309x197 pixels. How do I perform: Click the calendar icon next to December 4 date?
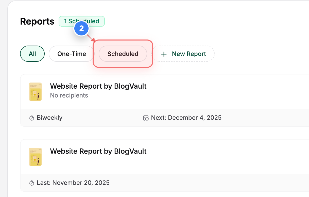(146, 117)
